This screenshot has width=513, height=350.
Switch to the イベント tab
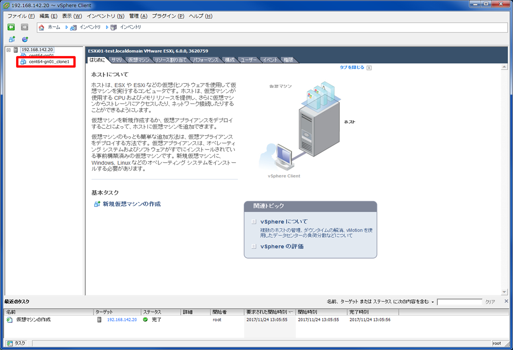[x=270, y=60]
